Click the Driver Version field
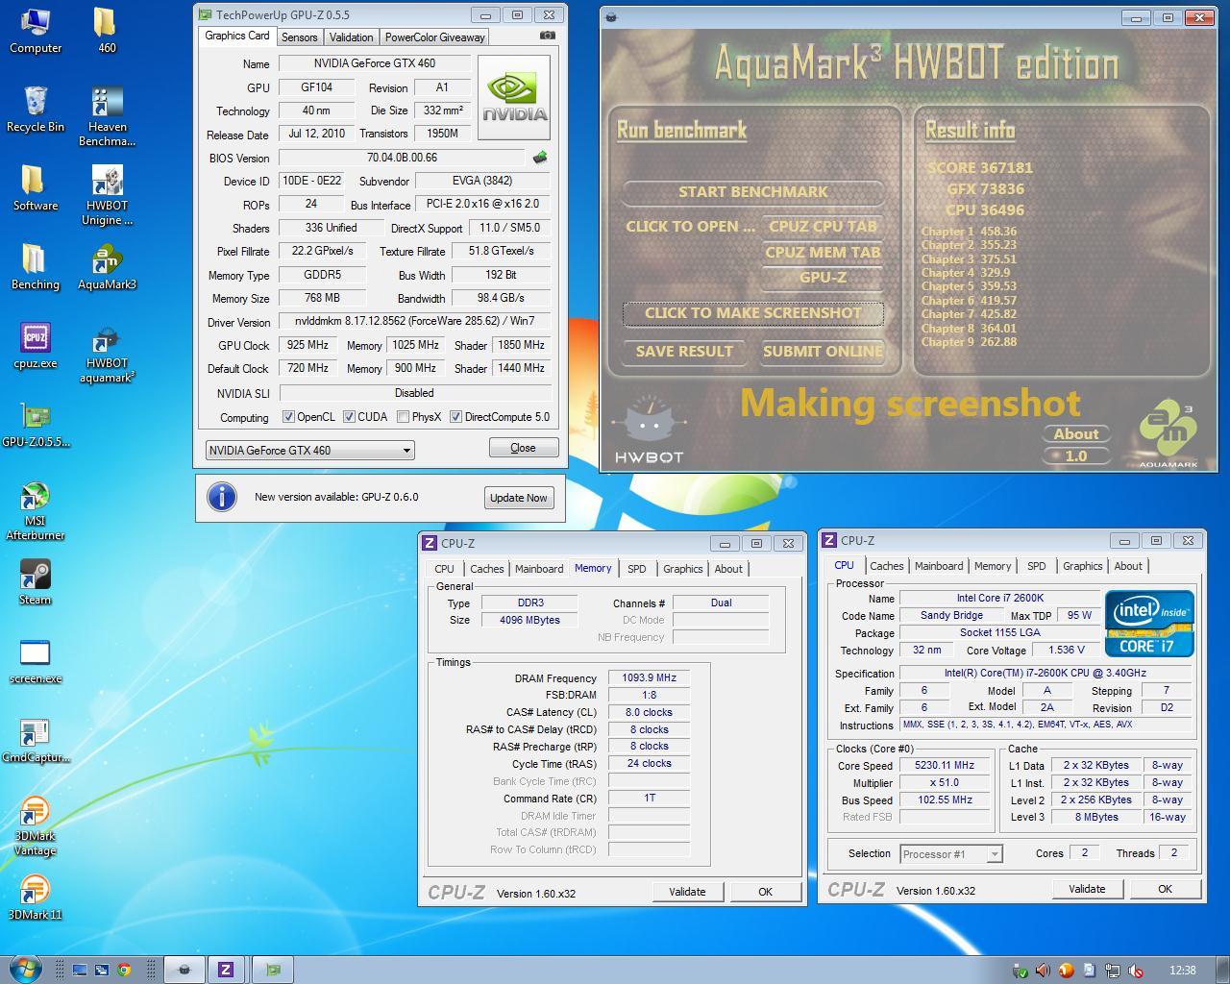This screenshot has width=1230, height=984. [414, 321]
